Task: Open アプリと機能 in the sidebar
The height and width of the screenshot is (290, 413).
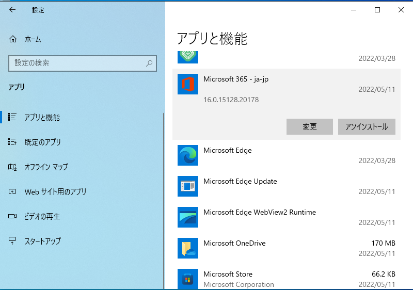Action: click(x=42, y=118)
